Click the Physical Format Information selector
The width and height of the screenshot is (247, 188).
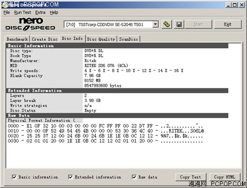(45, 120)
